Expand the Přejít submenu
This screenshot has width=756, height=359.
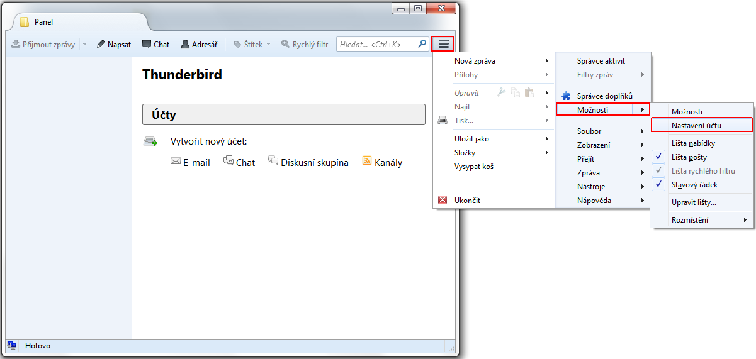(603, 159)
